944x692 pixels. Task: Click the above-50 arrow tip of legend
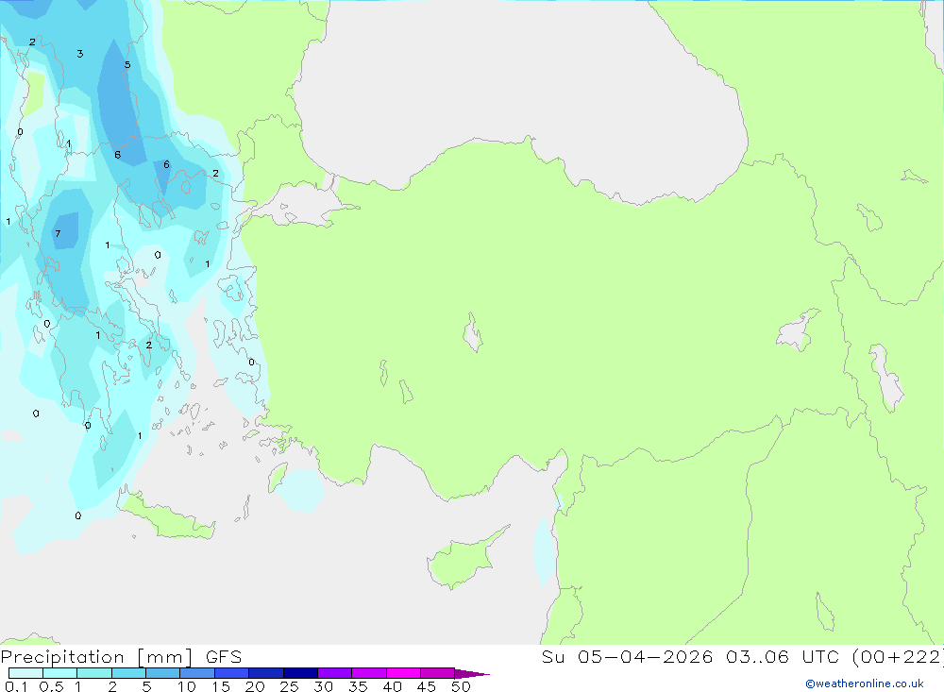(472, 673)
